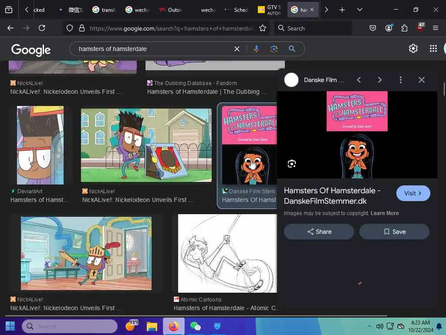Go back using browser back arrow
Screen dimensions: 446x335
tap(10, 28)
